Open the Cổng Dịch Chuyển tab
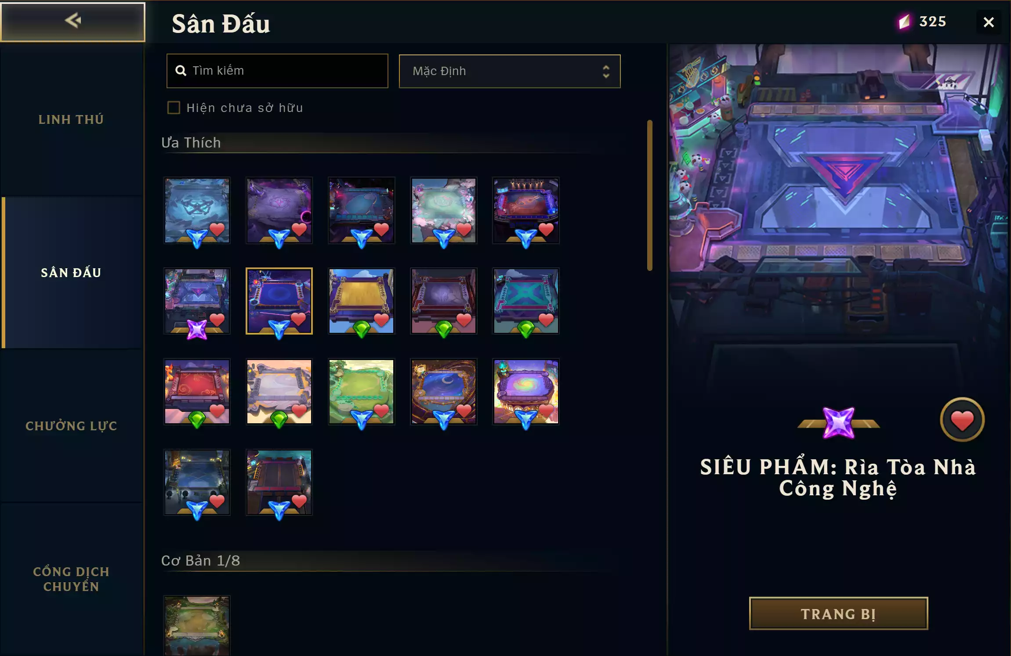Viewport: 1011px width, 656px height. (71, 579)
